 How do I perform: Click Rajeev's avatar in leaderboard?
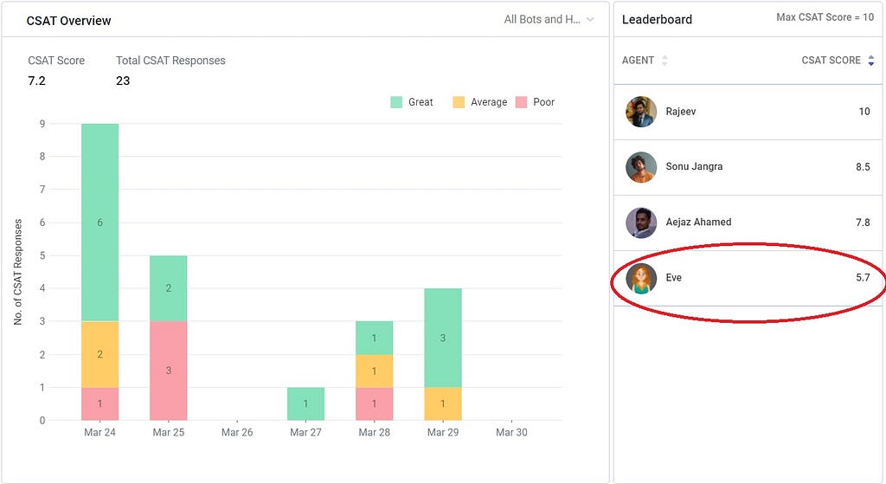pyautogui.click(x=641, y=112)
